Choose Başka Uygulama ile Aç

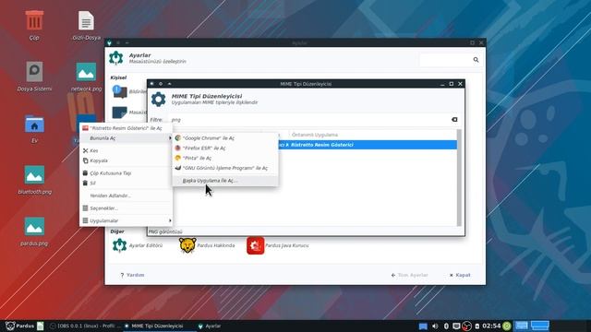click(225, 181)
